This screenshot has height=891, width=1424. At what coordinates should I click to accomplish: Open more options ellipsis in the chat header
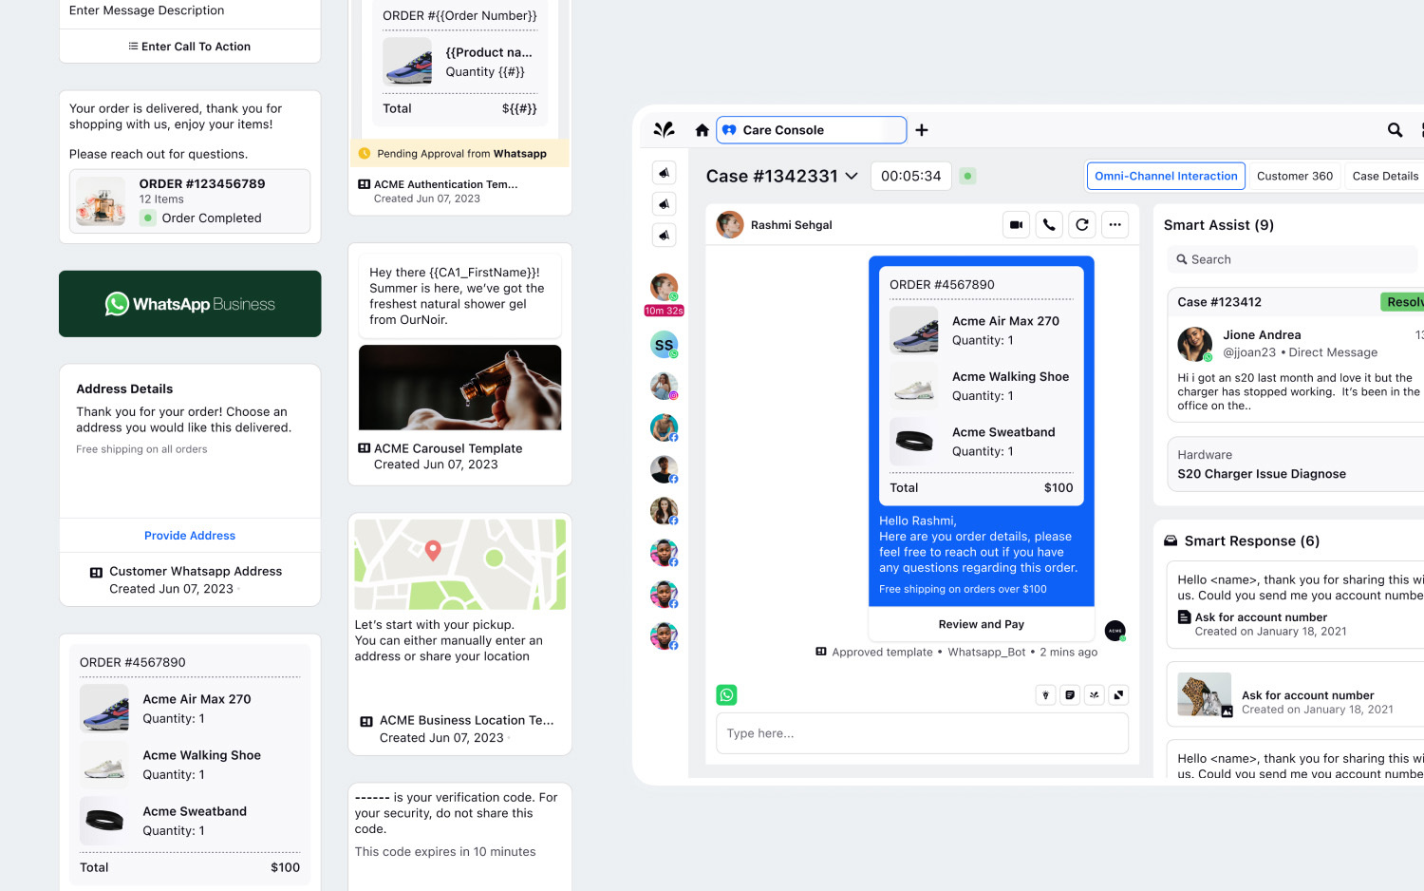[1115, 225]
